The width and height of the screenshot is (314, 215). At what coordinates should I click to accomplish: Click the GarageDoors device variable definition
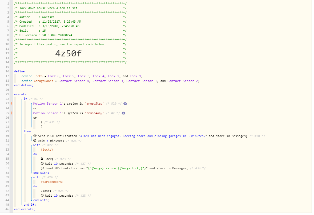click(x=43, y=81)
